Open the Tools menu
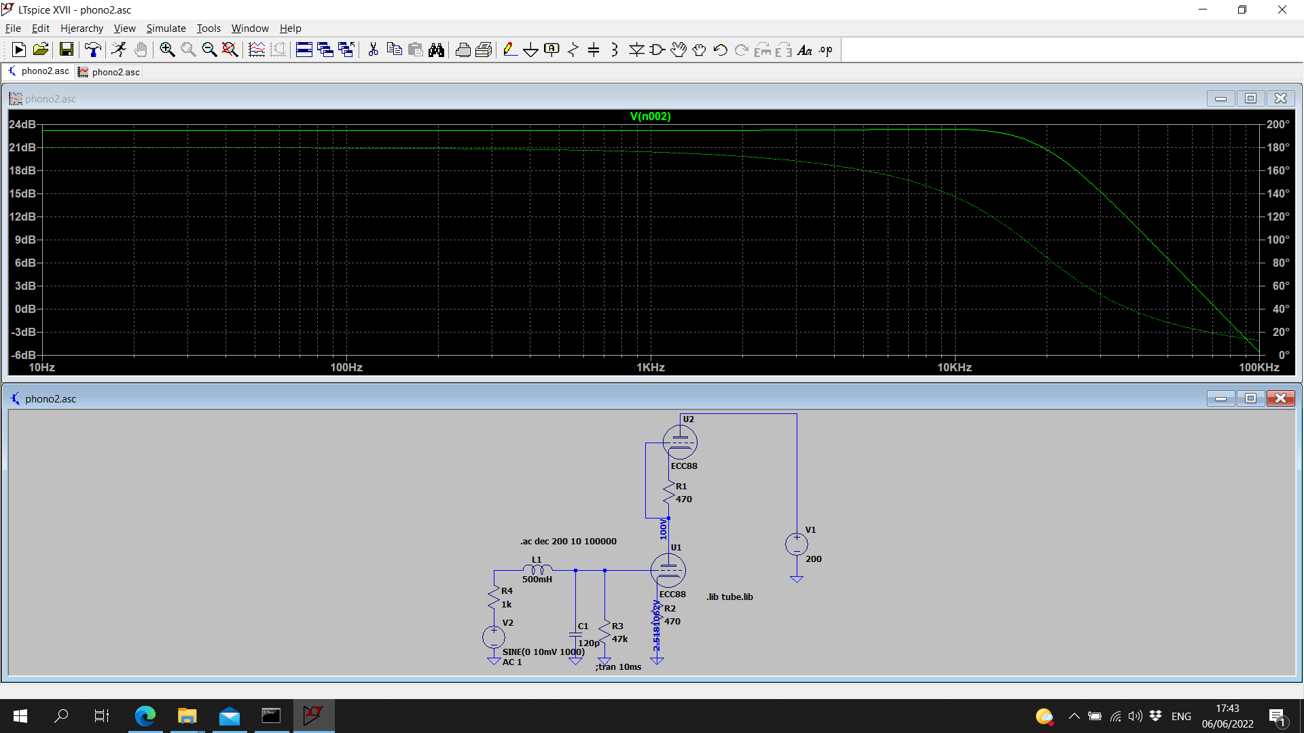Screen dimensions: 1304x733 tap(209, 28)
